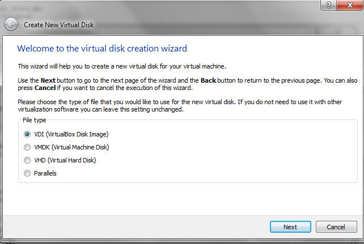Screen dimensions: 364x244
Task: Click the "This wizard will help you" sentence
Action: coord(122,66)
